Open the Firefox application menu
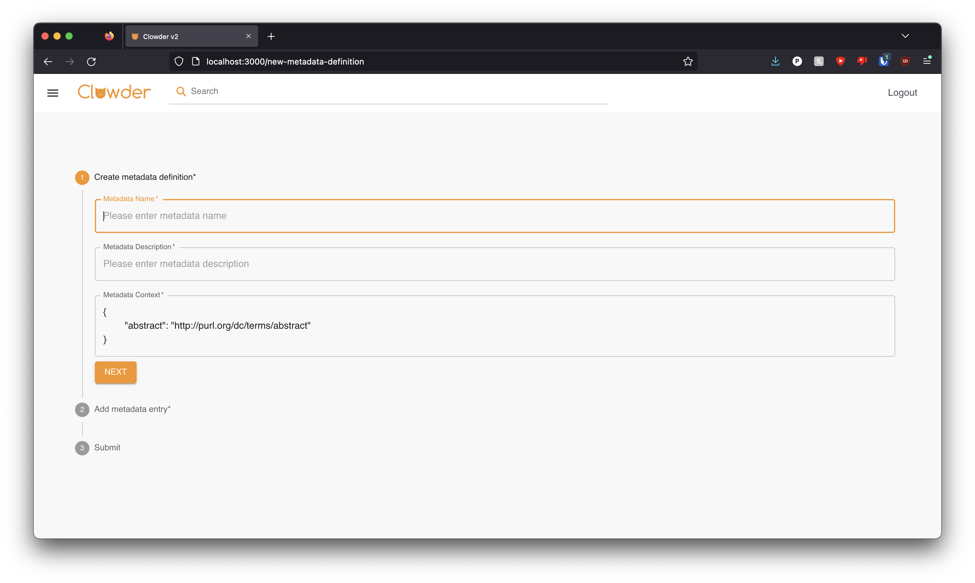 [927, 61]
